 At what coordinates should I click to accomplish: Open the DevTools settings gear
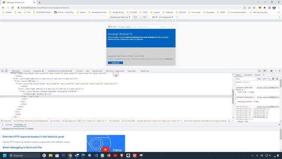pos(271,71)
